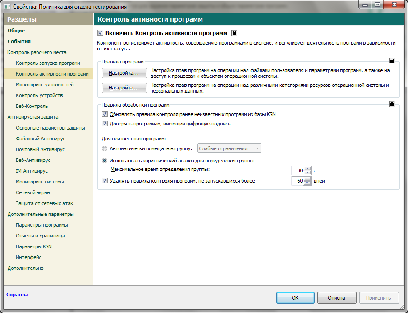Open Сетевой экран section
This screenshot has height=313, width=408.
33,192
